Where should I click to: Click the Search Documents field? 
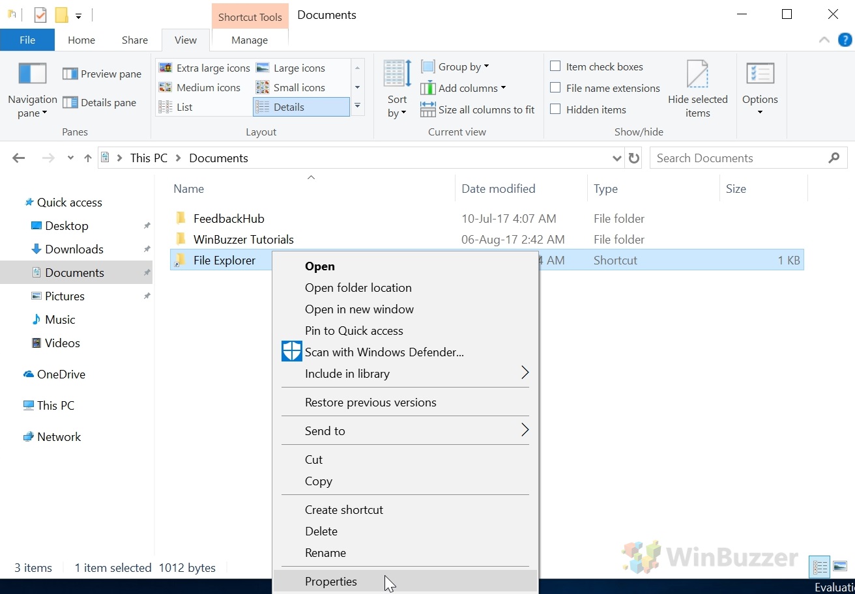click(x=748, y=158)
